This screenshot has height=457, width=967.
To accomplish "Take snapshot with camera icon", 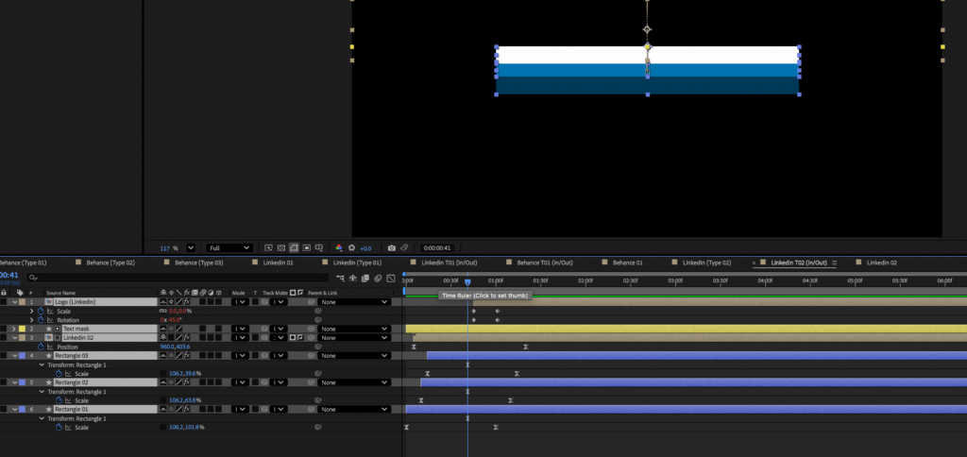I will pyautogui.click(x=392, y=248).
